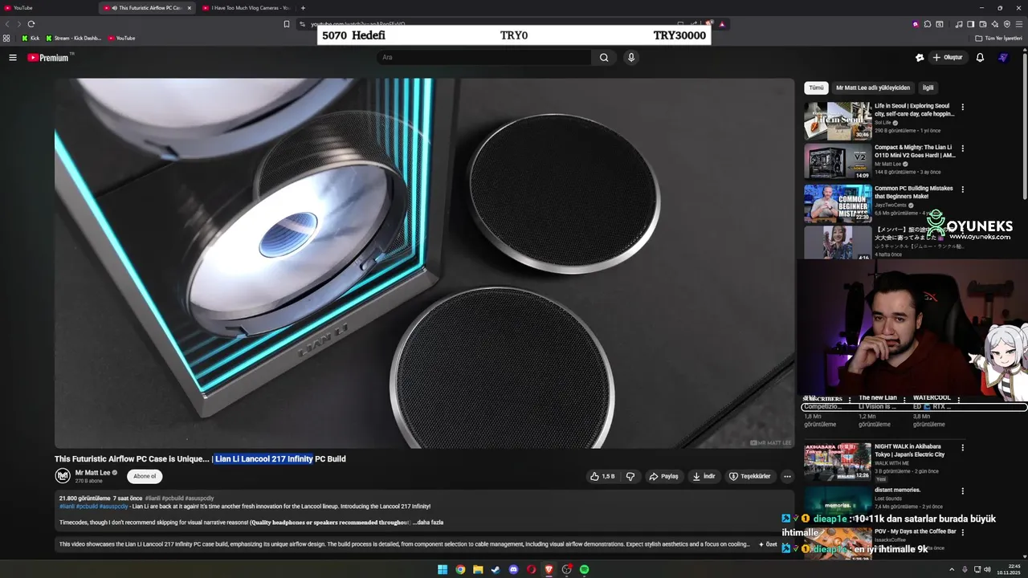This screenshot has height=578, width=1028.
Task: Select Mr Matt Lee adlı yükleyiciden chip
Action: (873, 88)
